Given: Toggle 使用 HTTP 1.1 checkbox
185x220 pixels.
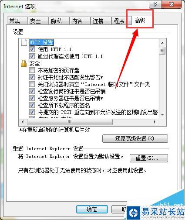Looking at the screenshot, I should pyautogui.click(x=32, y=49).
